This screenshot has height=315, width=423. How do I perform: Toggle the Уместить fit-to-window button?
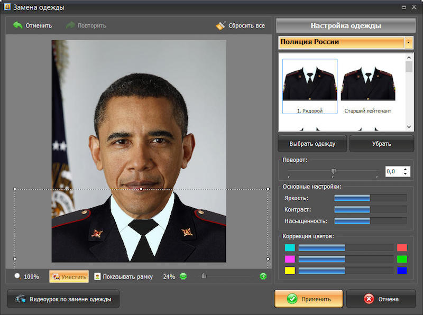click(x=69, y=276)
